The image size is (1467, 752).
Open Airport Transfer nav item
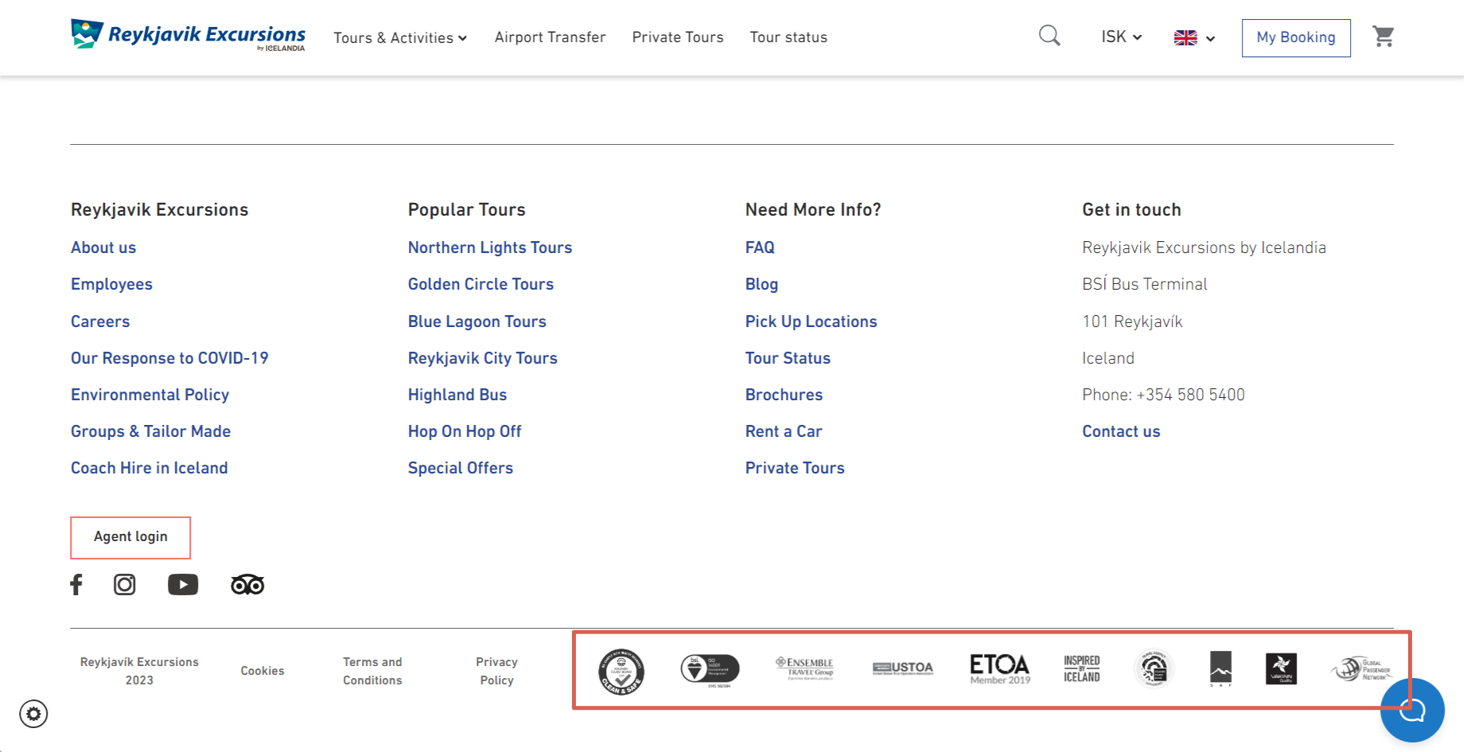550,37
